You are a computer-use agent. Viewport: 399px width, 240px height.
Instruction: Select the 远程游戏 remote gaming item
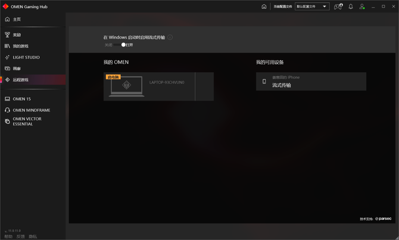[x=33, y=80]
